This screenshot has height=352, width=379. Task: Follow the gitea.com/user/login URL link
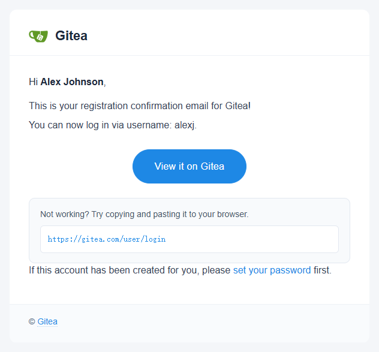pyautogui.click(x=107, y=239)
